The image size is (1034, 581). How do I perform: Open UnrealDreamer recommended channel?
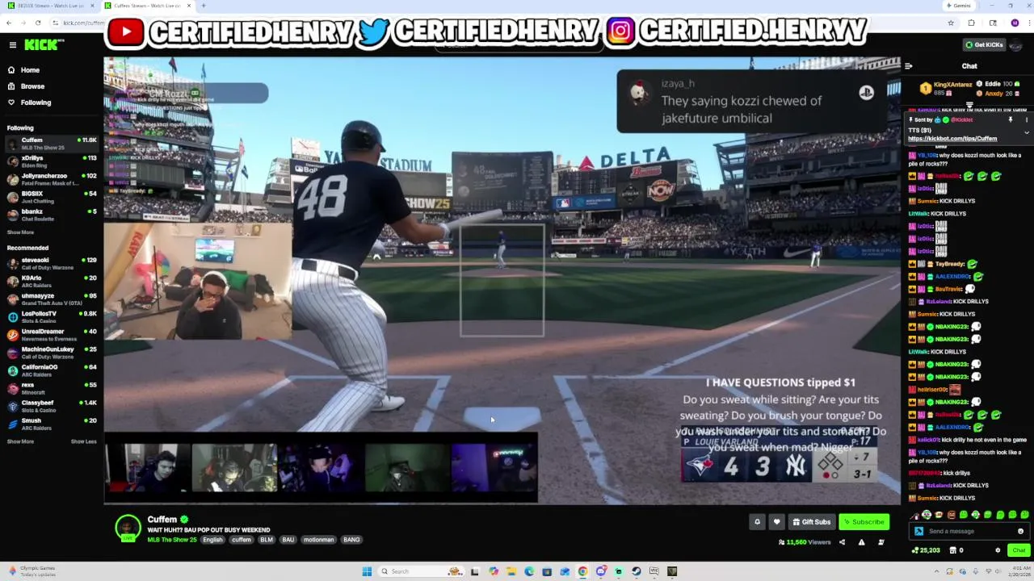[52, 334]
